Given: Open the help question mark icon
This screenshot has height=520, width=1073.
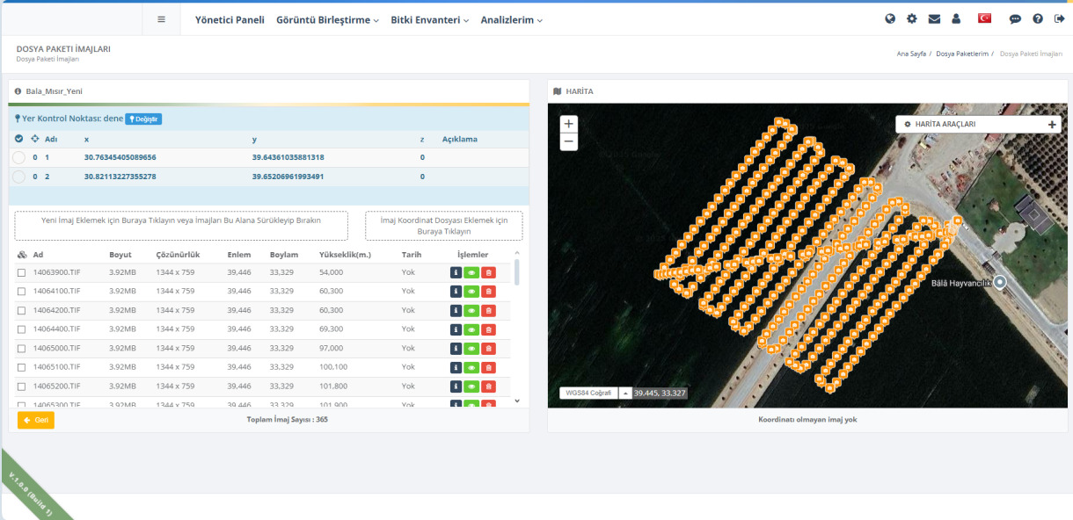Looking at the screenshot, I should coord(1038,19).
